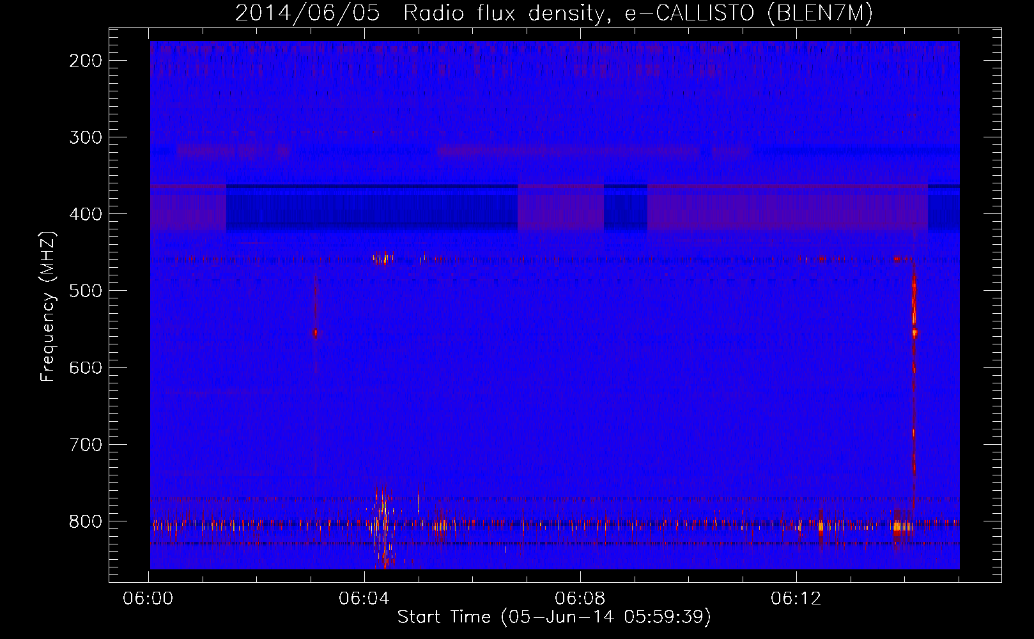Select the 500 frequency tick label

86,291
